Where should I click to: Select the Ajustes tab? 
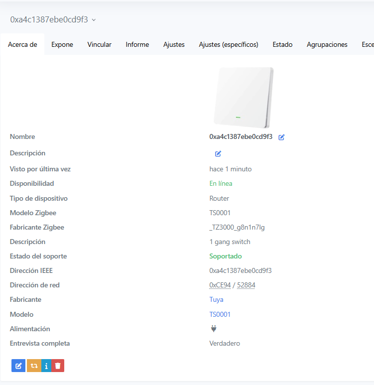click(174, 44)
